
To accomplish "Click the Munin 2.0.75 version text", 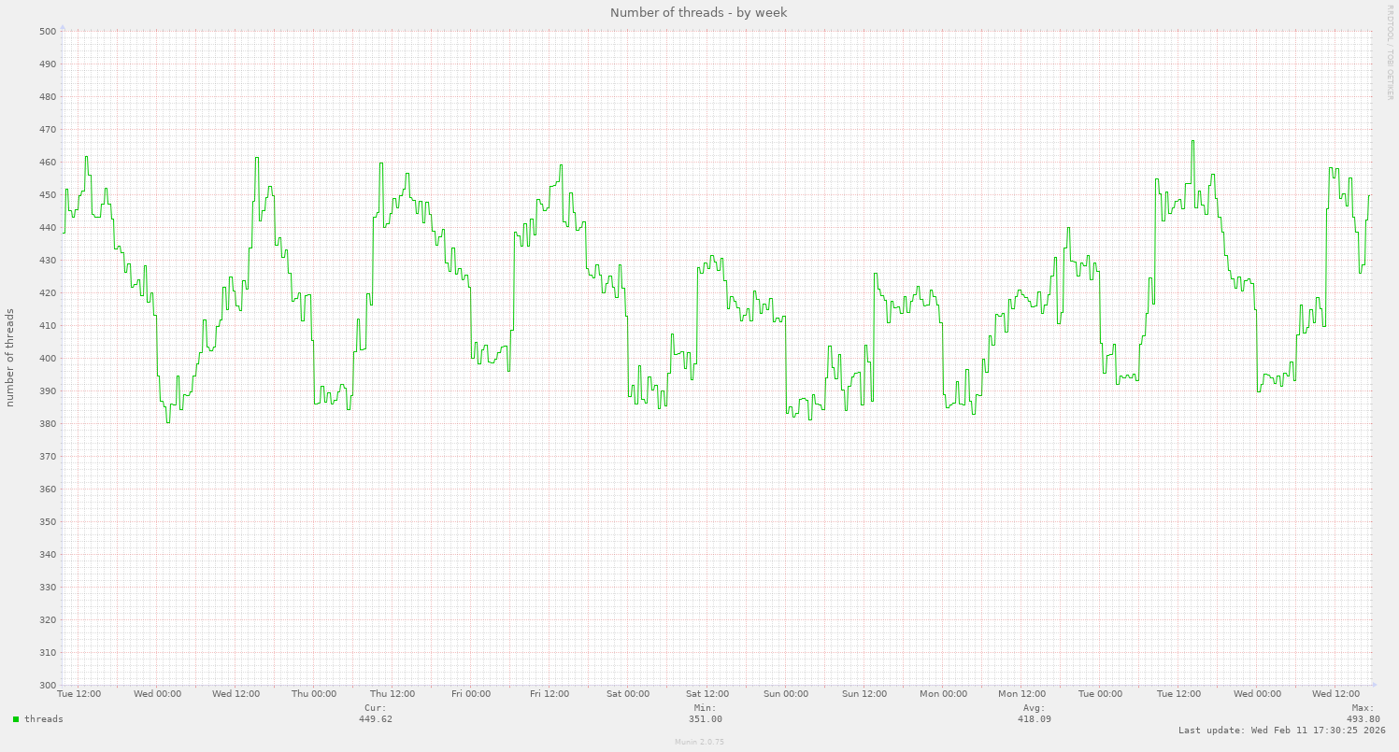I will [x=699, y=742].
